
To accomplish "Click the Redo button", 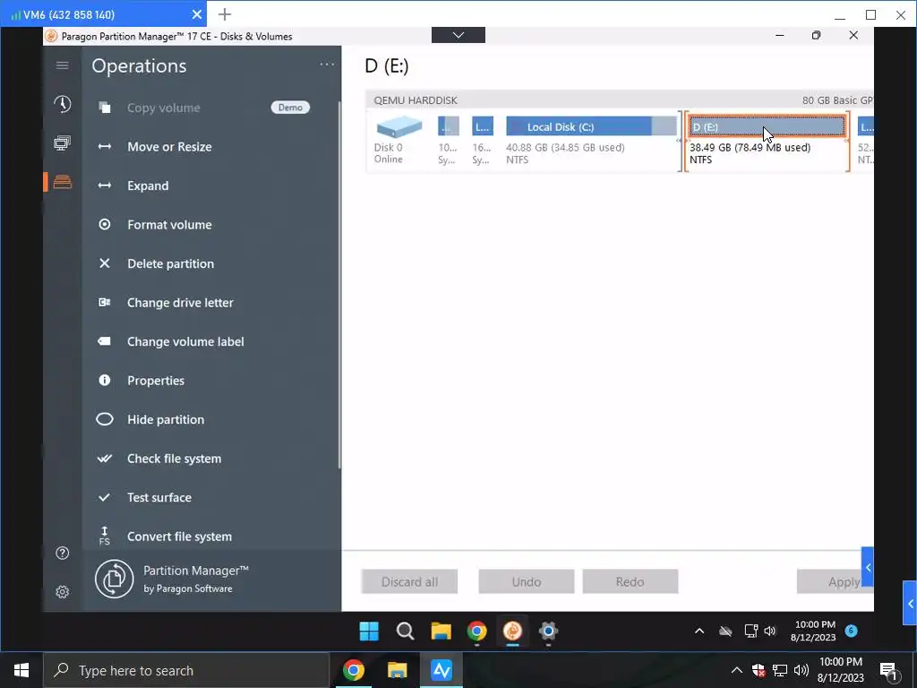I will (x=630, y=581).
